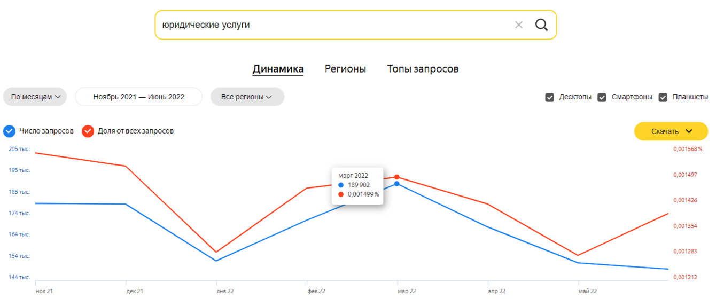Click the янв 22 axis label
Image resolution: width=716 pixels, height=306 pixels.
click(225, 291)
